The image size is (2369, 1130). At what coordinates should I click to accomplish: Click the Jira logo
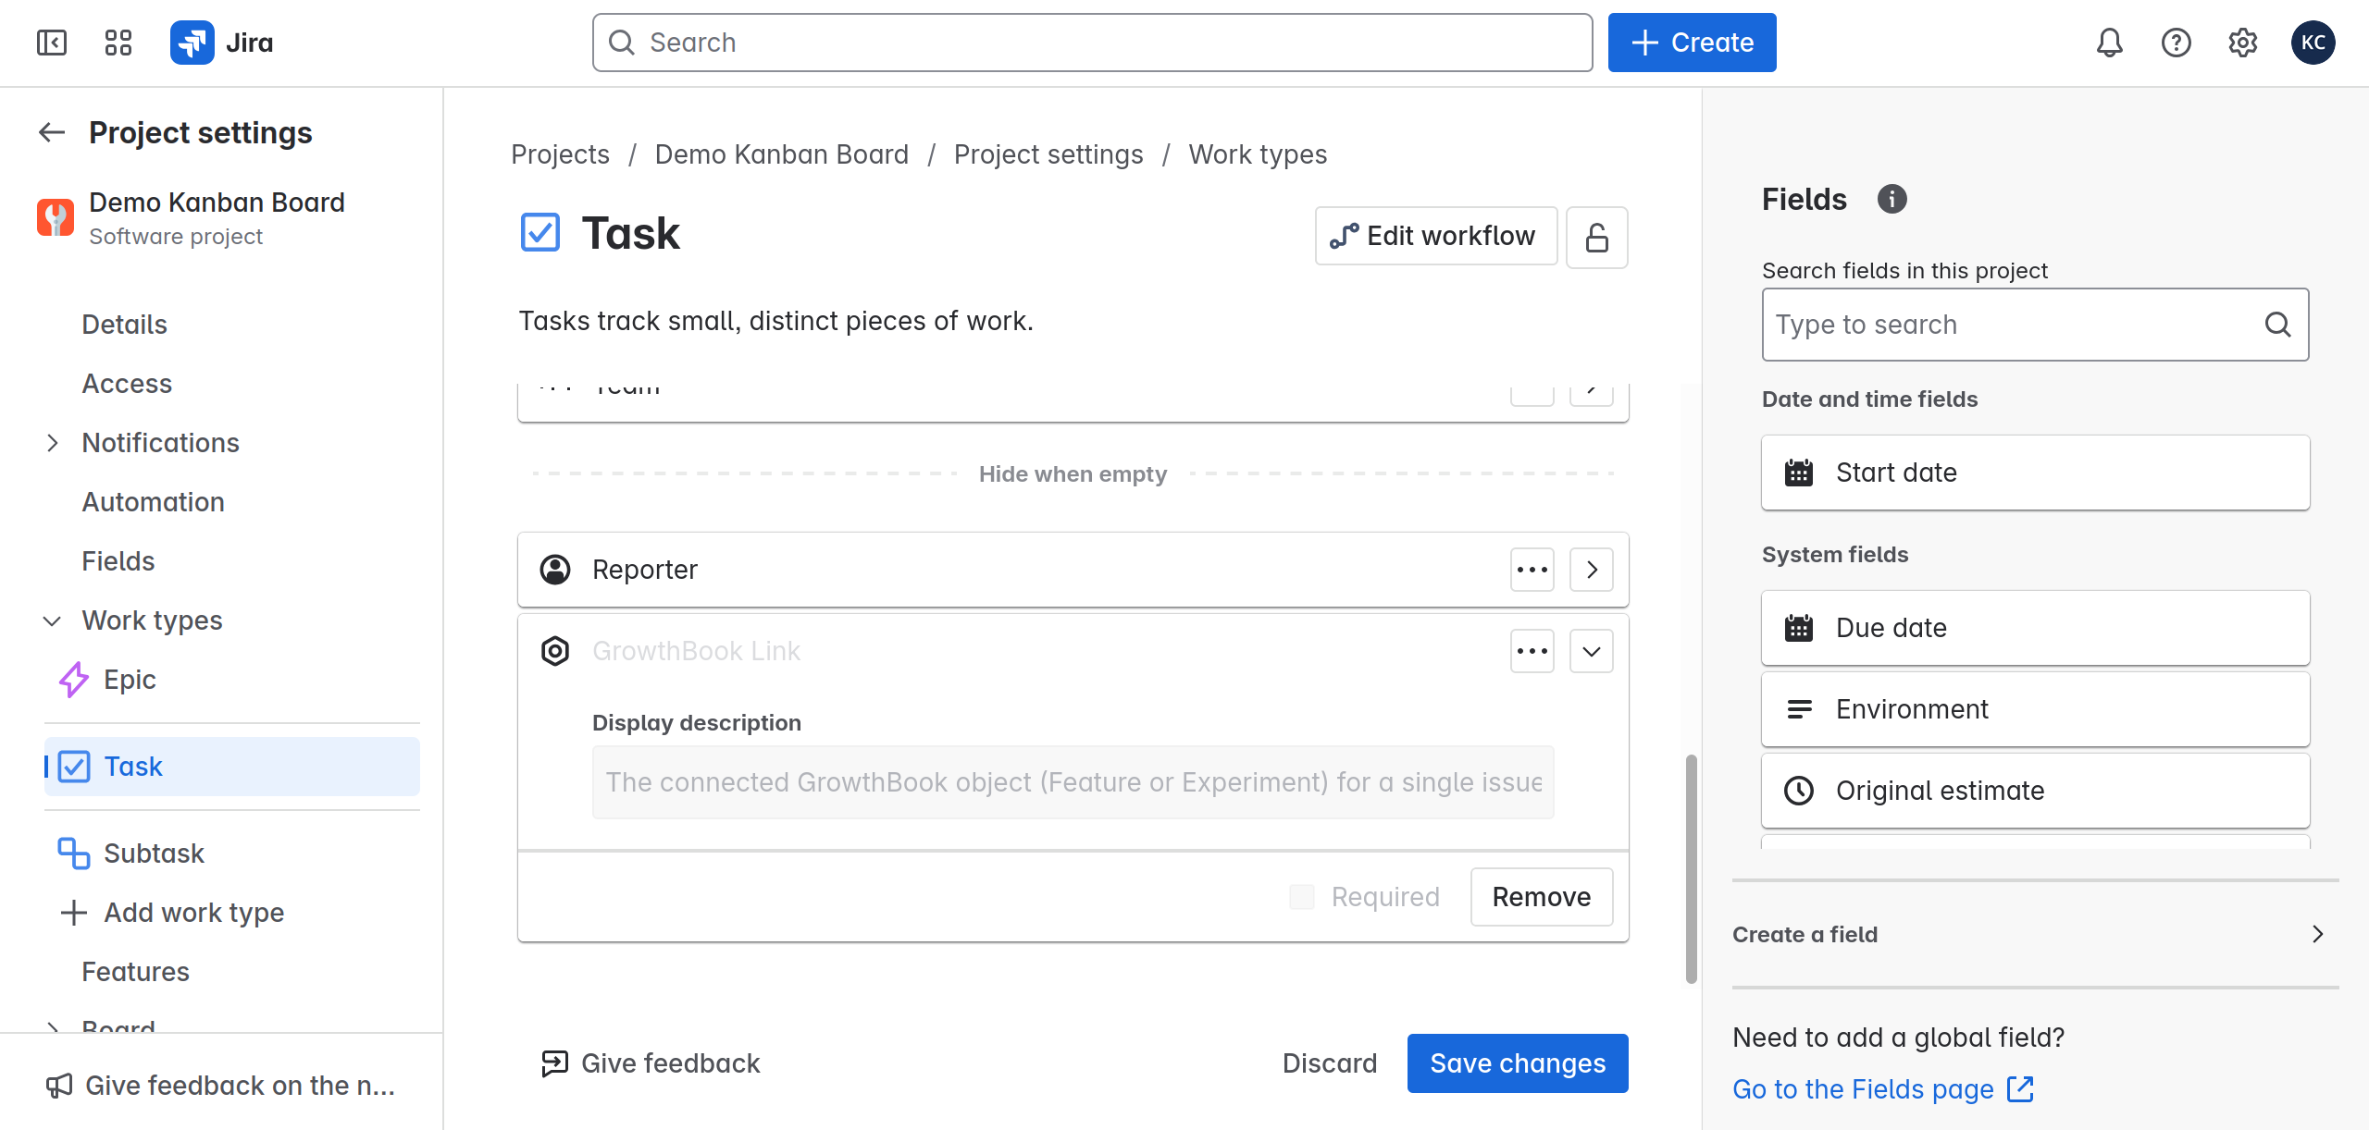pos(222,43)
